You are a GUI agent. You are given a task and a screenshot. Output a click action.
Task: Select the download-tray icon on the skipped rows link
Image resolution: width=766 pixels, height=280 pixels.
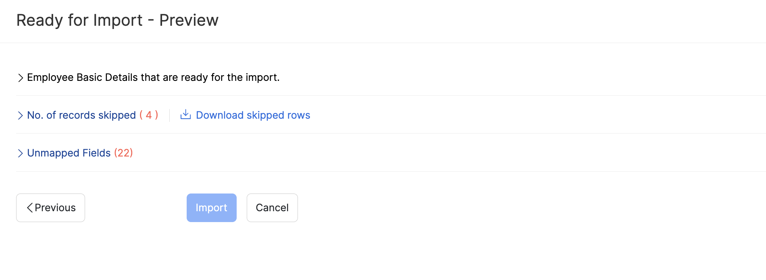[x=185, y=115]
